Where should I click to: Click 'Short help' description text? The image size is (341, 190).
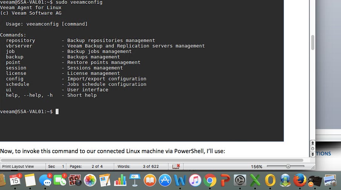tap(82, 95)
